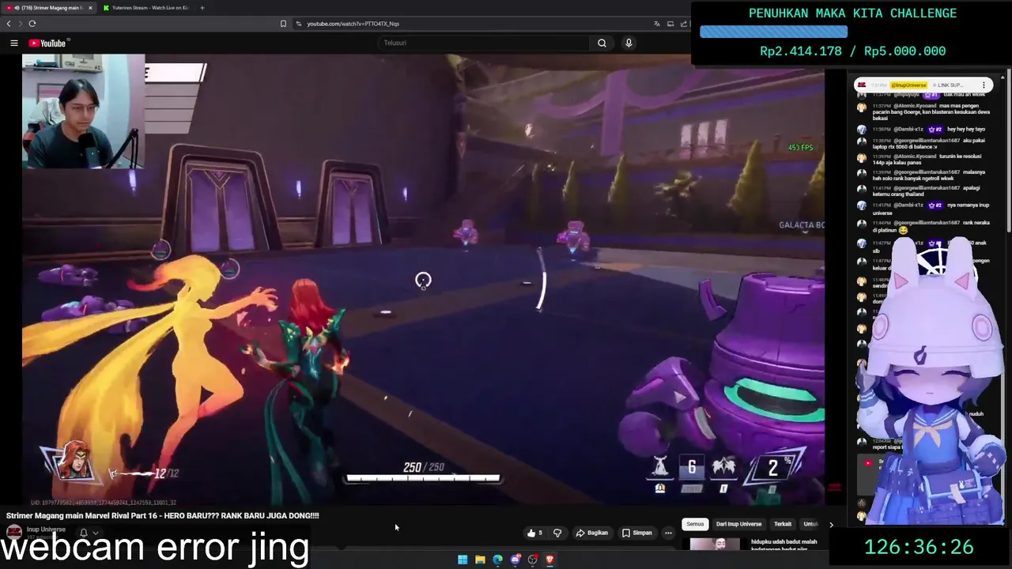Open site settings icon beside URL
This screenshot has width=1012, height=569.
pos(298,24)
